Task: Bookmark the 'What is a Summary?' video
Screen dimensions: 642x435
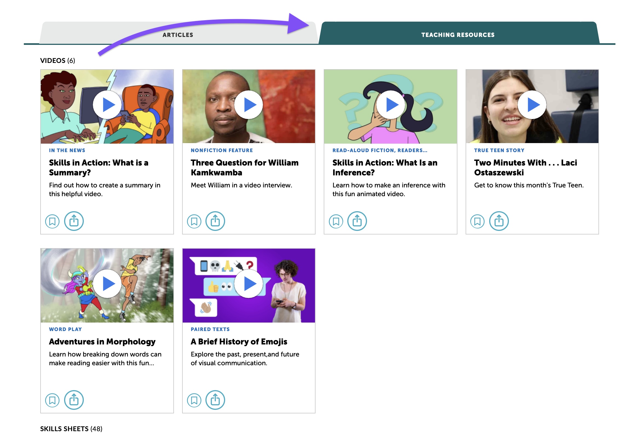Action: pyautogui.click(x=52, y=221)
